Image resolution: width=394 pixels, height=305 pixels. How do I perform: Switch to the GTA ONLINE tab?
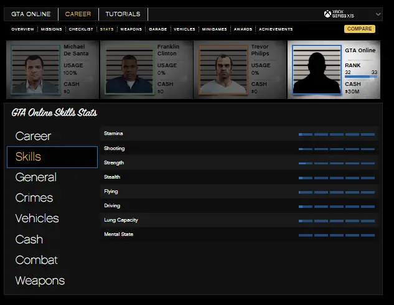[30, 14]
